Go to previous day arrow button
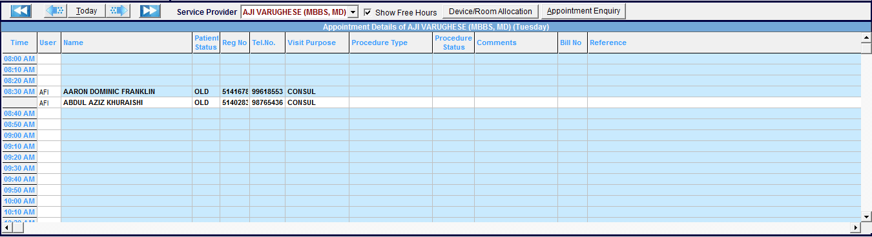The image size is (872, 237). (x=56, y=11)
